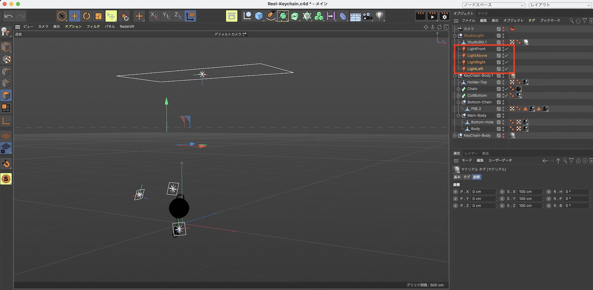Click the P . X position input field

[483, 192]
